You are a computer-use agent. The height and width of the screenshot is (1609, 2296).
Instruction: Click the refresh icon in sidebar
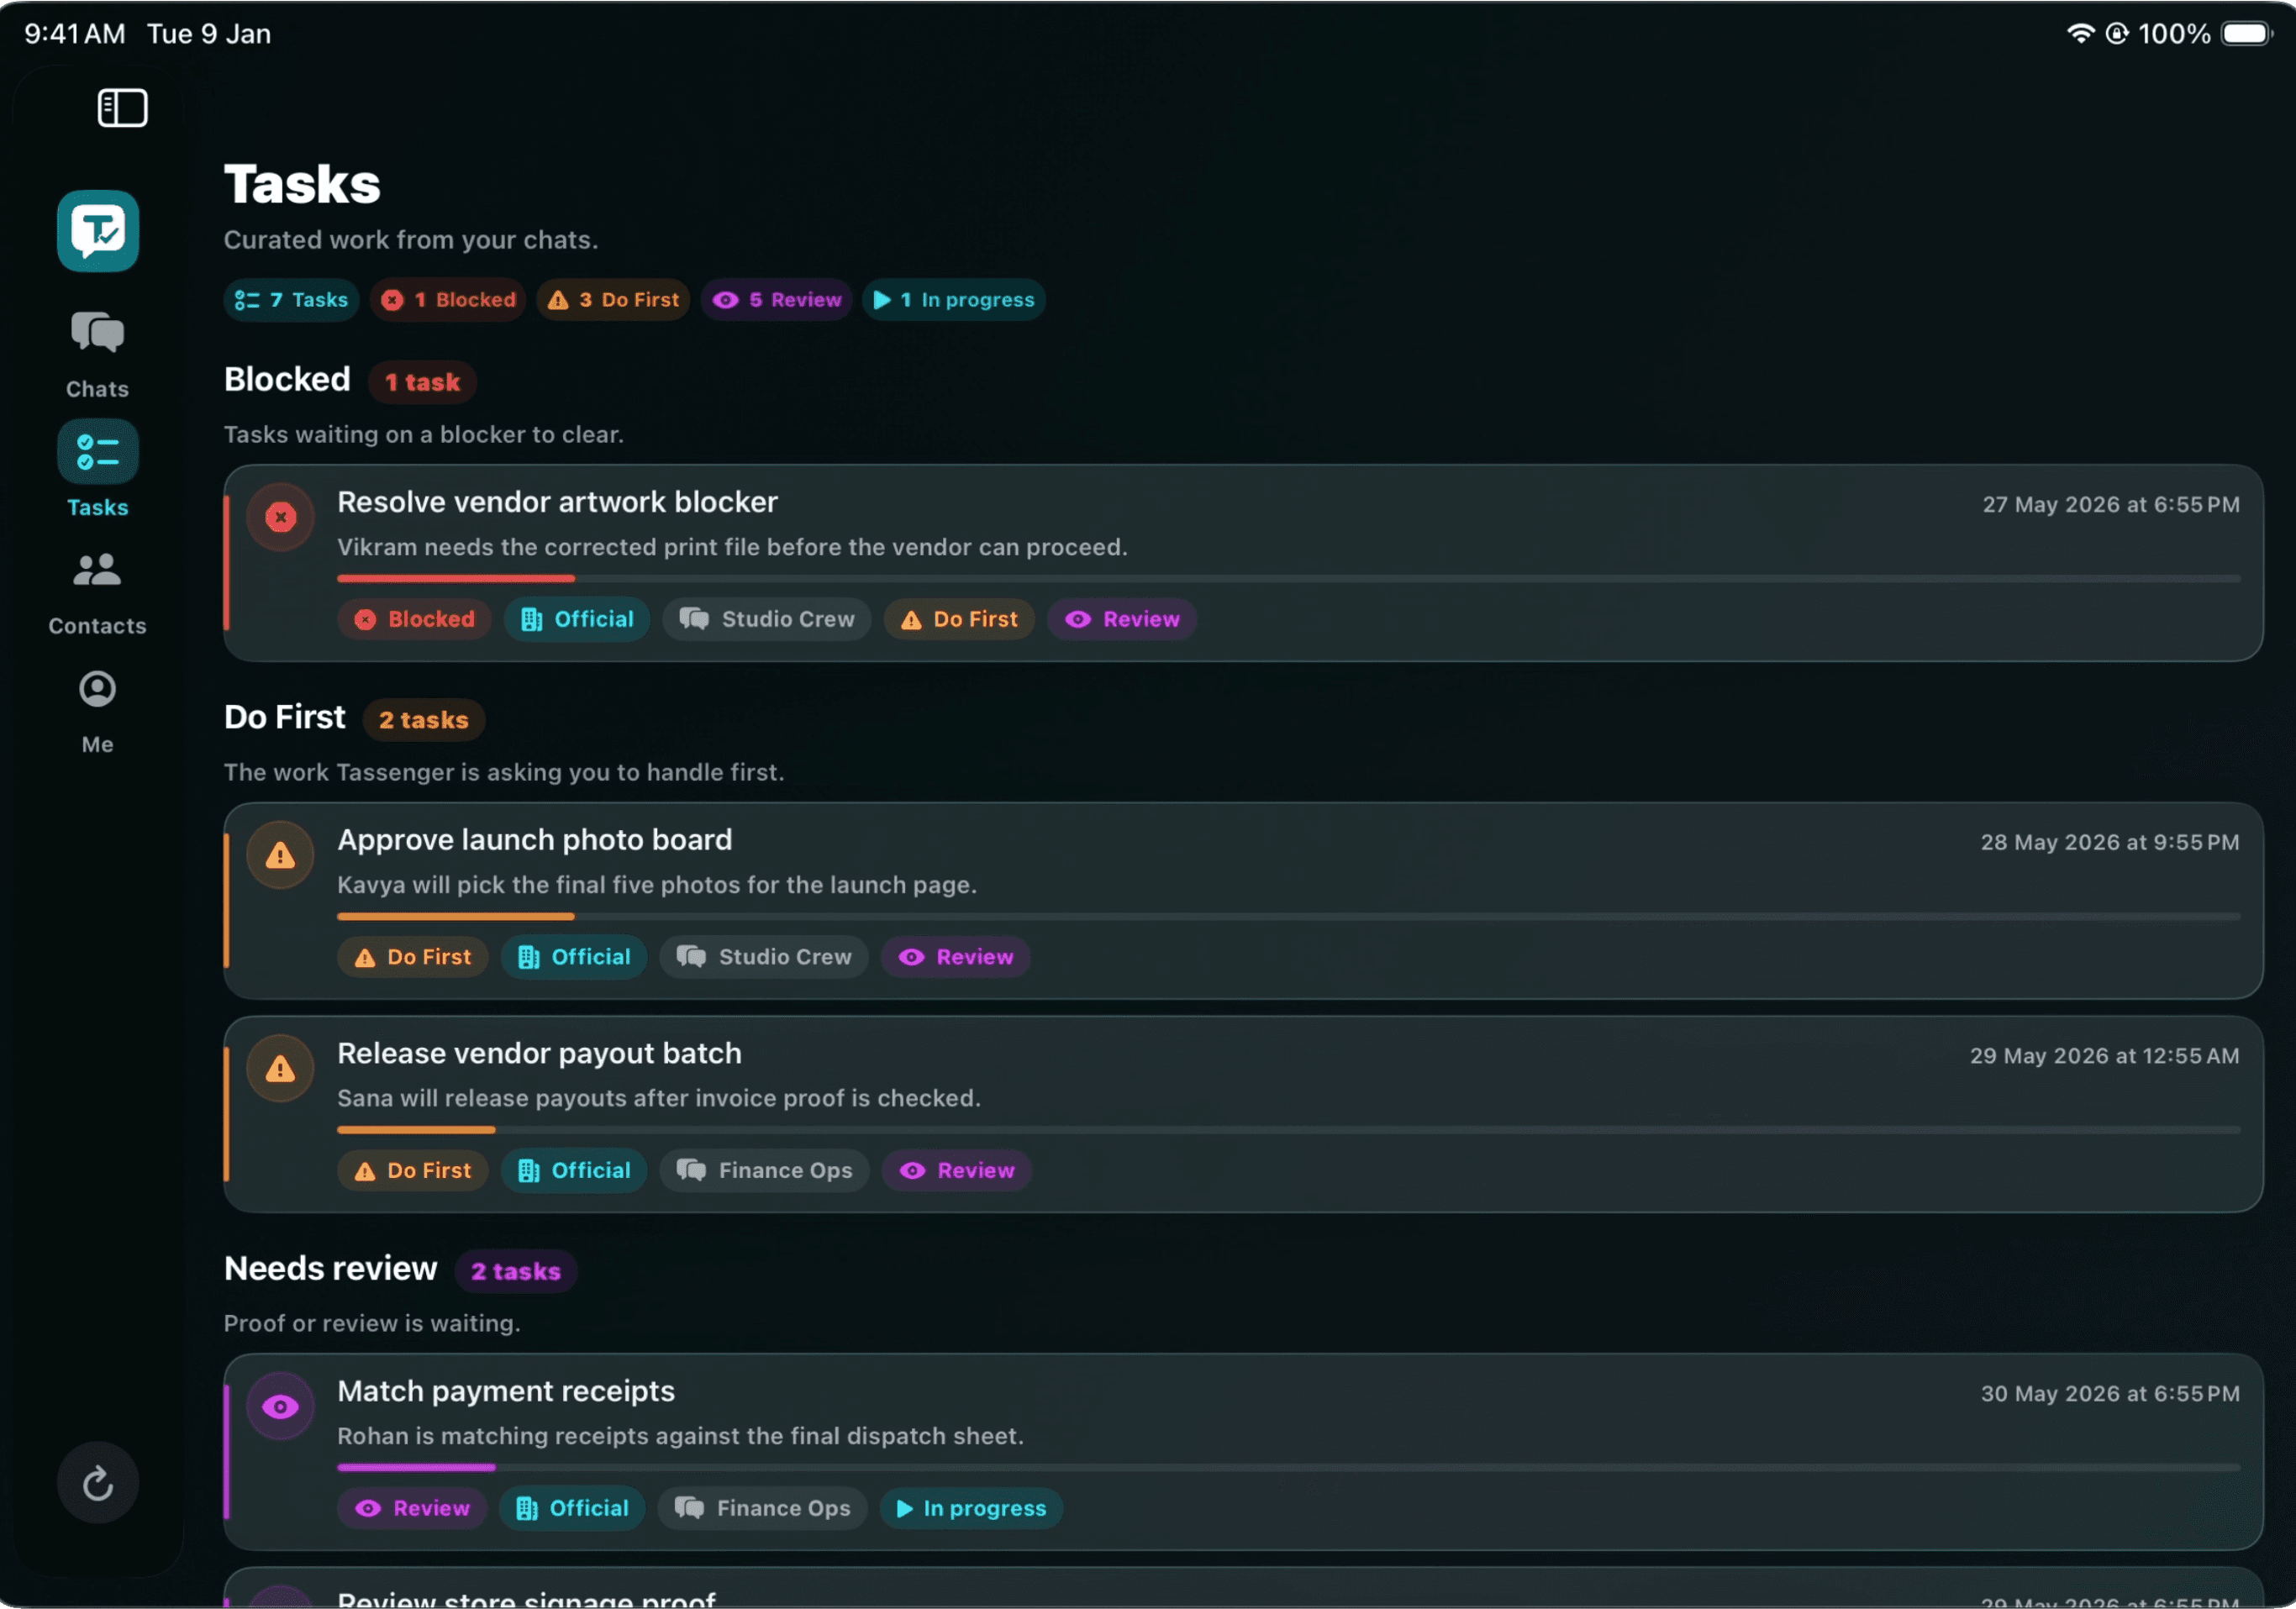coord(97,1483)
